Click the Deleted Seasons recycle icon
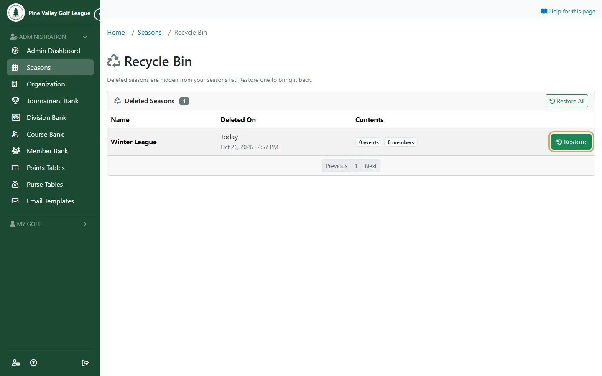 coord(117,101)
